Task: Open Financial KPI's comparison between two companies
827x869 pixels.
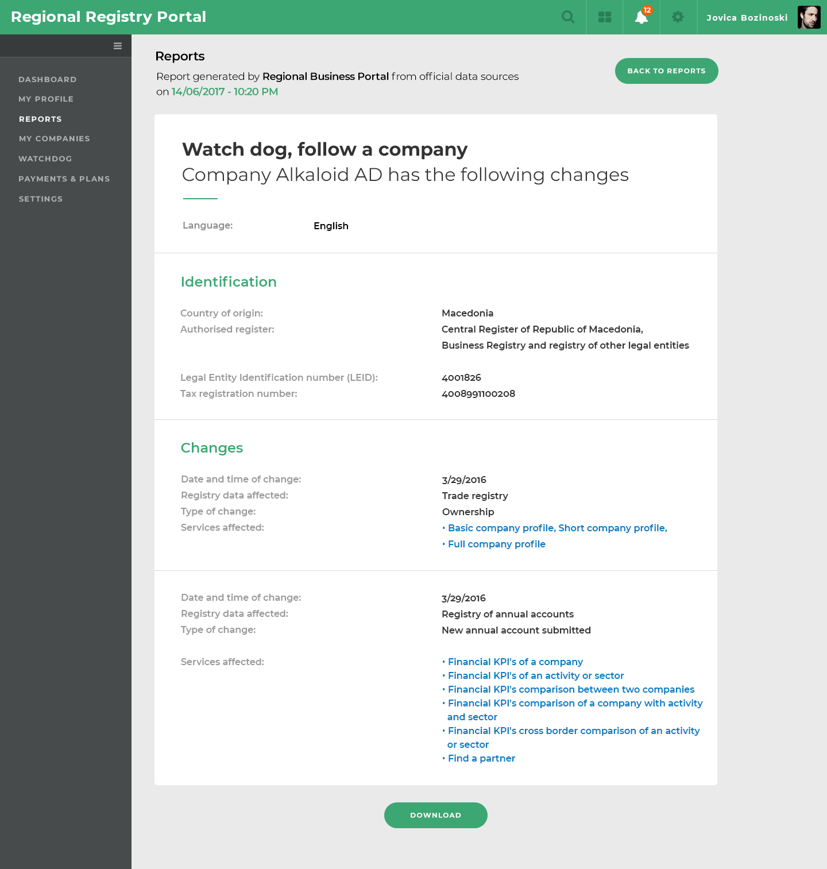Action: click(571, 689)
